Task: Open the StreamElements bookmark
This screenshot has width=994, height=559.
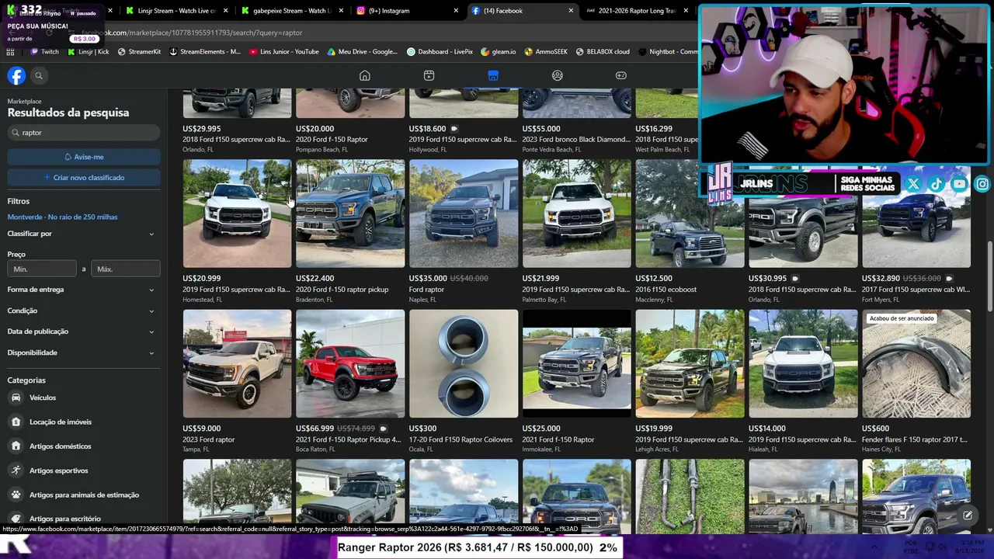Action: pyautogui.click(x=205, y=52)
